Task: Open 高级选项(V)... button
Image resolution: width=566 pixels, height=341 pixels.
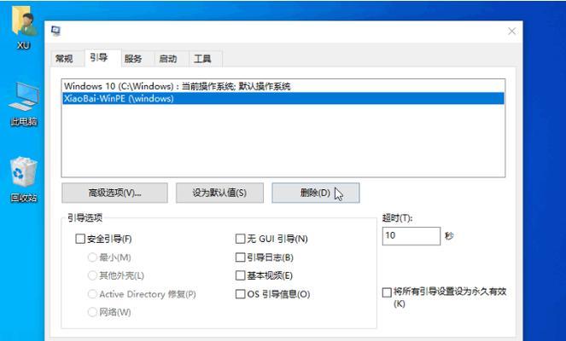Action: 114,193
